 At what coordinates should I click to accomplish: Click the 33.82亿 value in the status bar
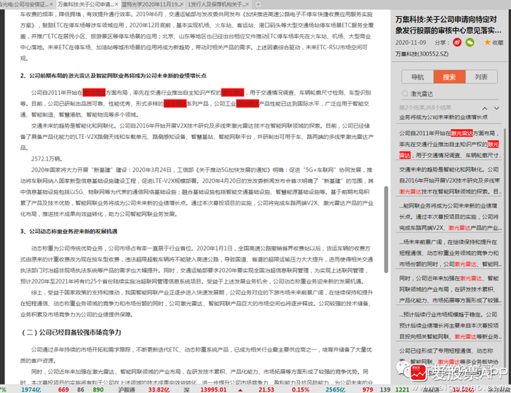[x=158, y=389]
